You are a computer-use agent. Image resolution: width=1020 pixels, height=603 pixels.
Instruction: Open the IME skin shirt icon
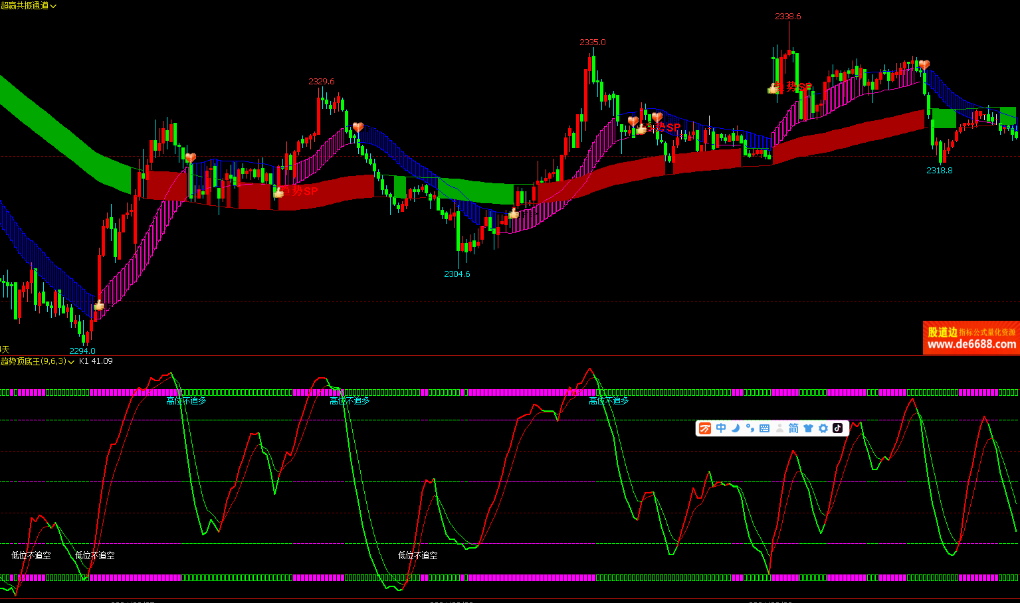tap(809, 428)
